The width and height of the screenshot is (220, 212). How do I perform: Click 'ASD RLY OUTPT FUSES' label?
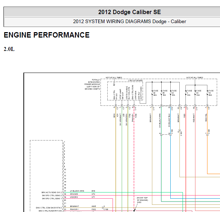140,93
